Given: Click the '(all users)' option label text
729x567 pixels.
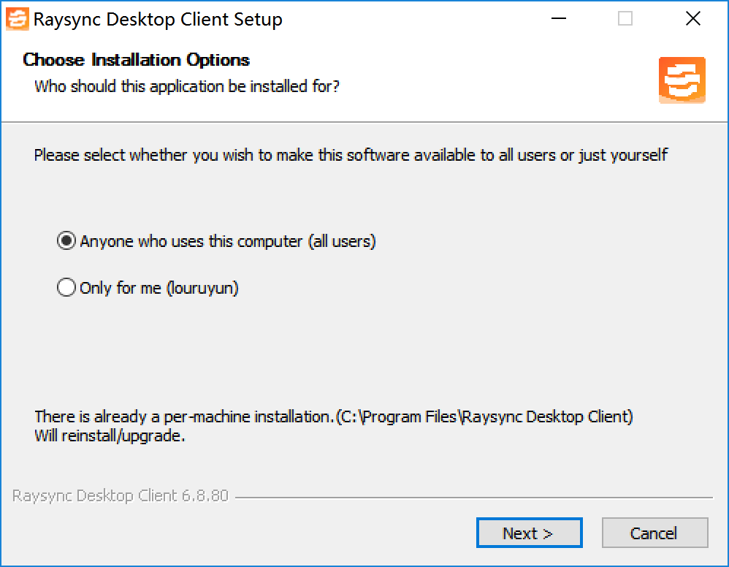Looking at the screenshot, I should pyautogui.click(x=342, y=241).
